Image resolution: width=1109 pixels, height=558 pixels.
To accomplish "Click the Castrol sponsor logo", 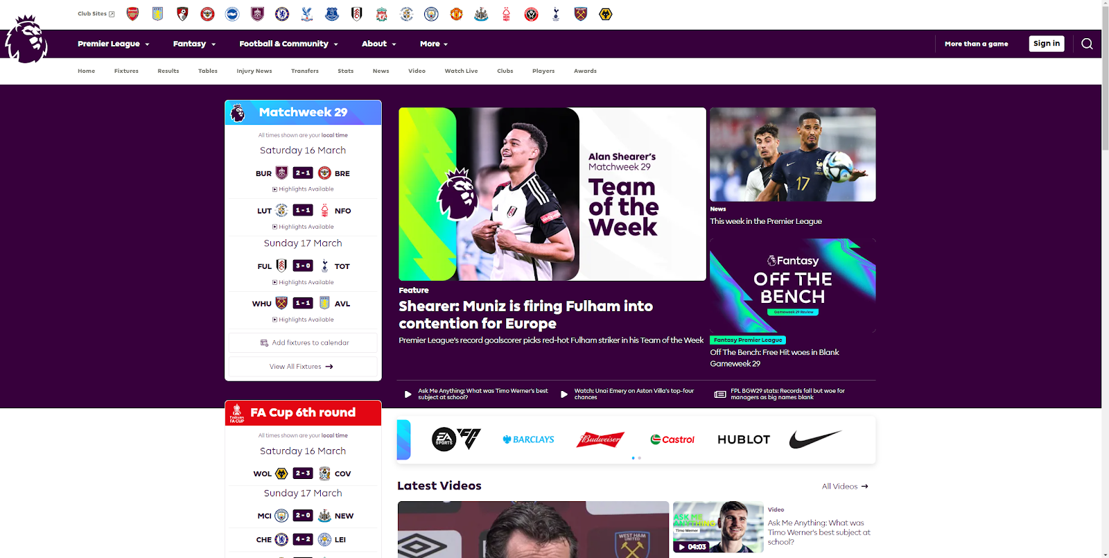I will click(x=672, y=439).
